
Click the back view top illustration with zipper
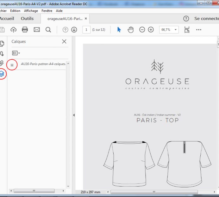tap(185, 164)
